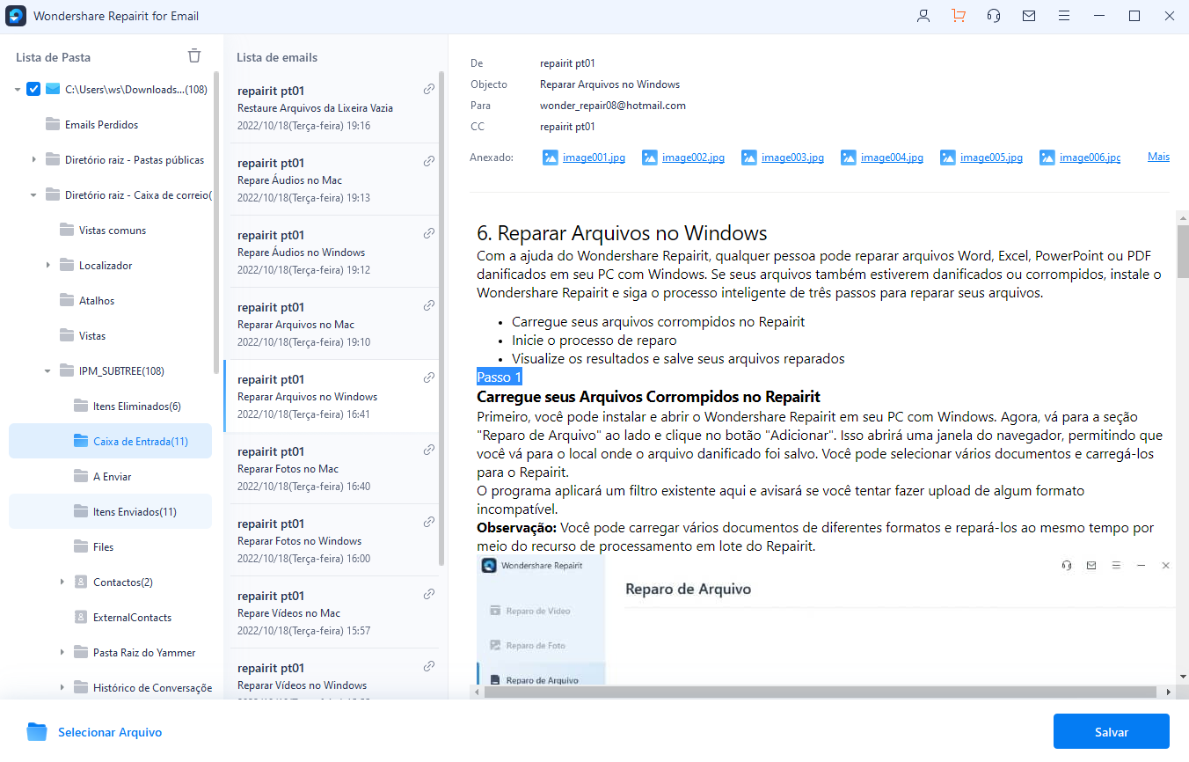Open email Reparar Arquivos no Windows 16:41
The width and height of the screenshot is (1189, 762).
coord(332,396)
